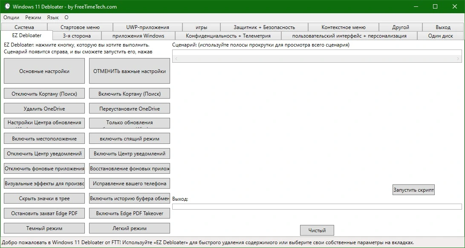
Task: Click the Темный режим button
Action: tap(44, 228)
